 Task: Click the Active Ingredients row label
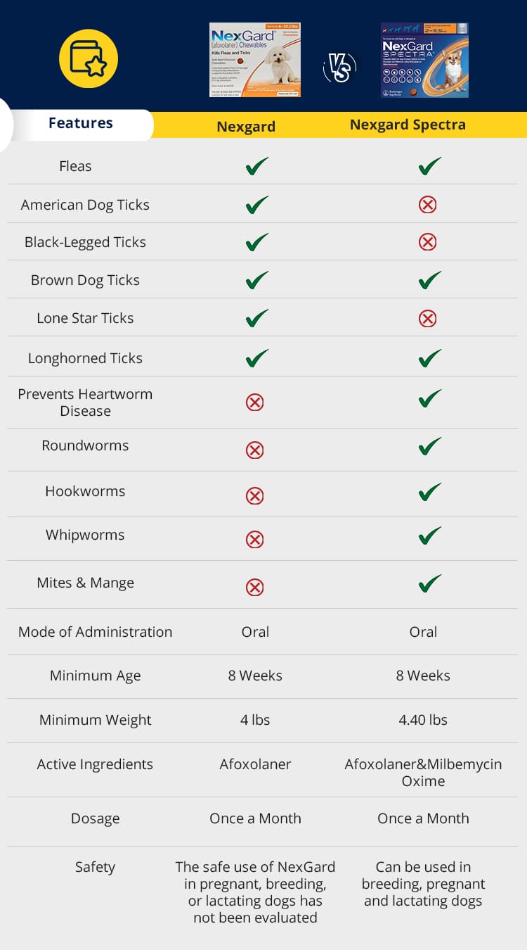coord(95,764)
